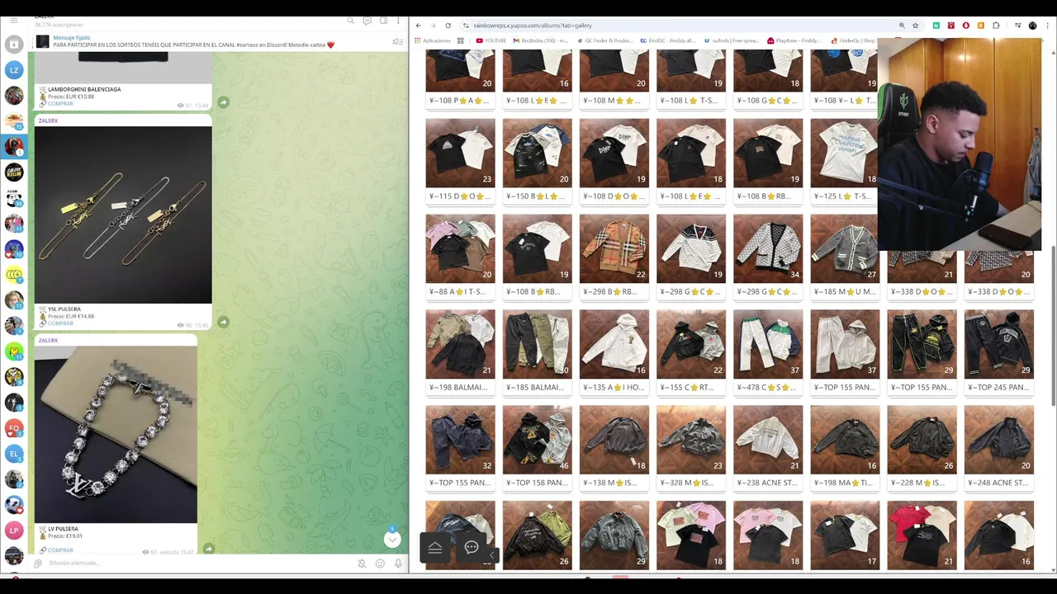
Task: Forward the Lamborghini Balenciaga post
Action: click(223, 101)
